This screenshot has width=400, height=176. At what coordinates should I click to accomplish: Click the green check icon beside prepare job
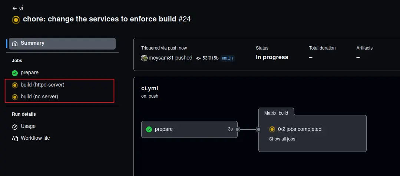tap(15, 73)
